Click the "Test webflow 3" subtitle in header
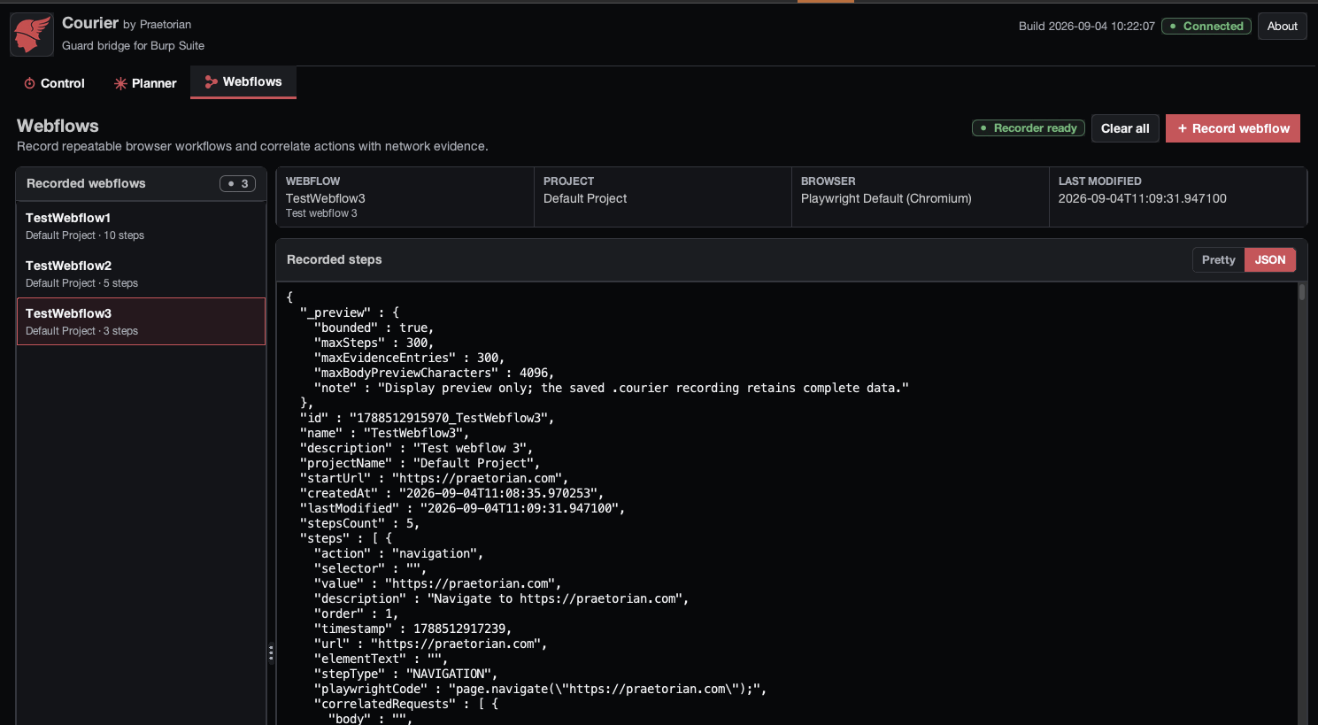 click(321, 213)
